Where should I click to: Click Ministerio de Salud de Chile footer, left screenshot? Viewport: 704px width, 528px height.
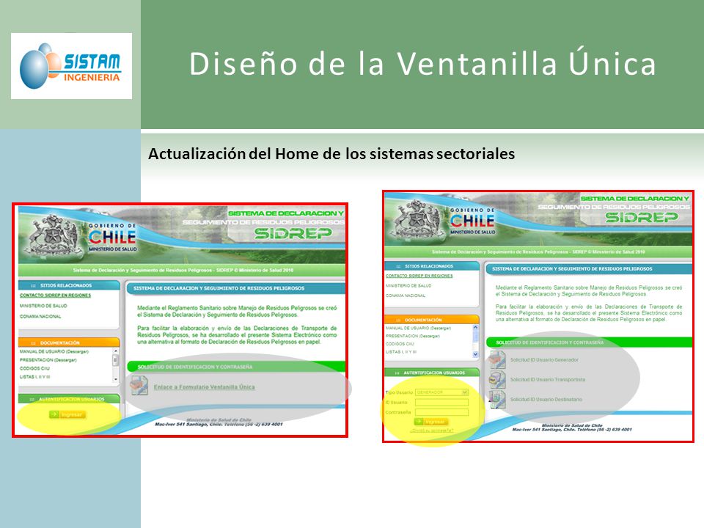click(x=219, y=420)
